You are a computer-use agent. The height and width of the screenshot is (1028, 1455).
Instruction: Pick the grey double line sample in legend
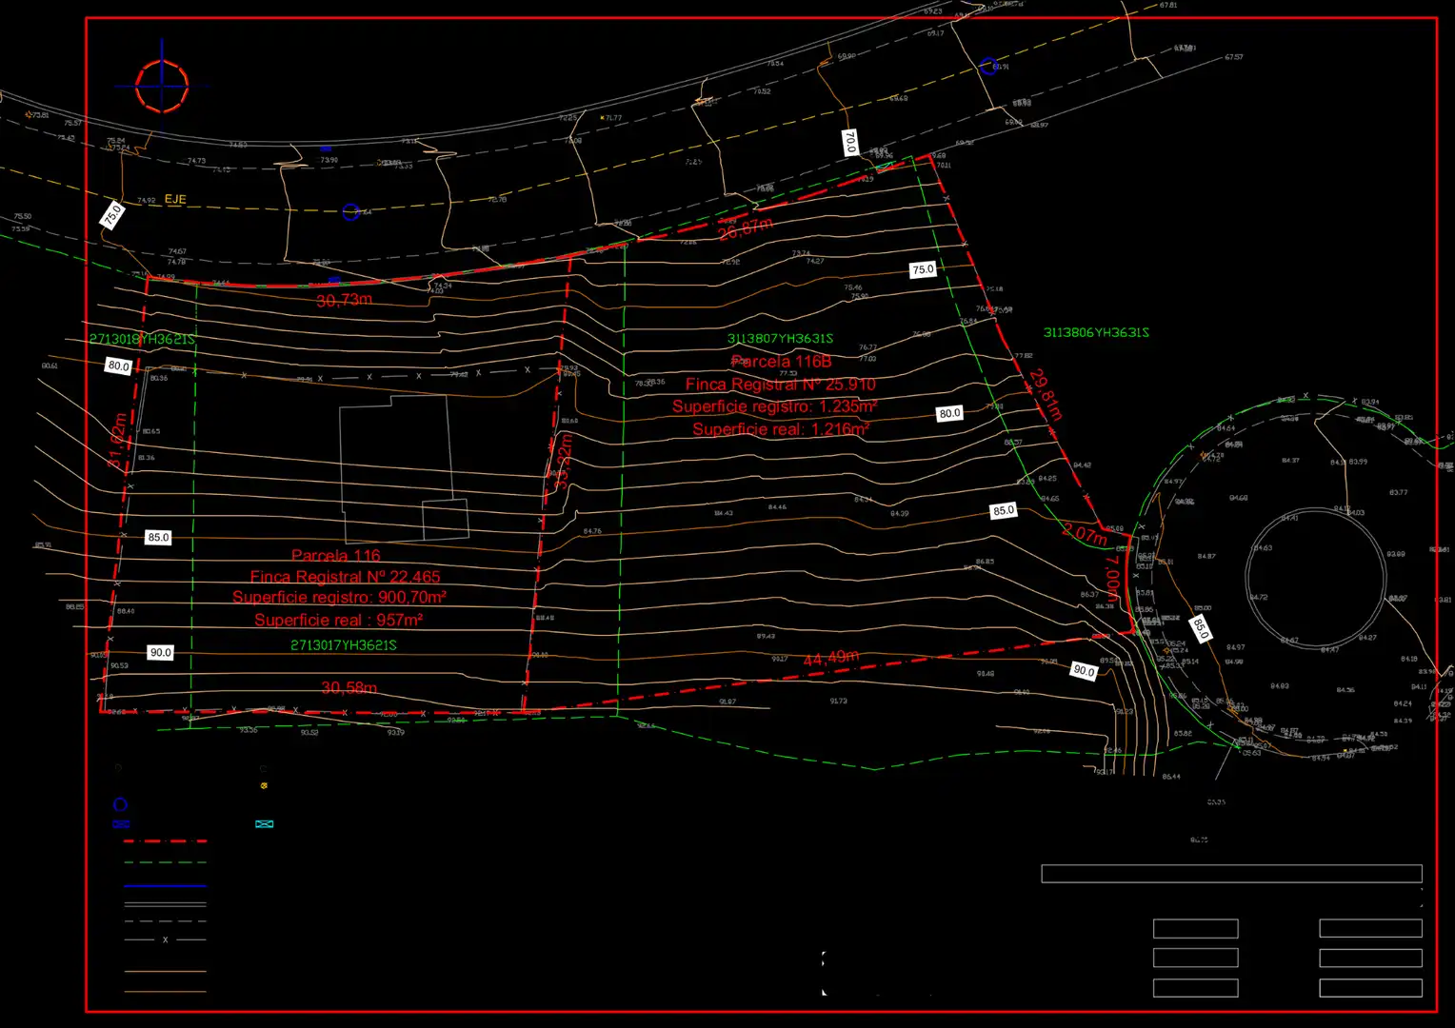(x=165, y=904)
